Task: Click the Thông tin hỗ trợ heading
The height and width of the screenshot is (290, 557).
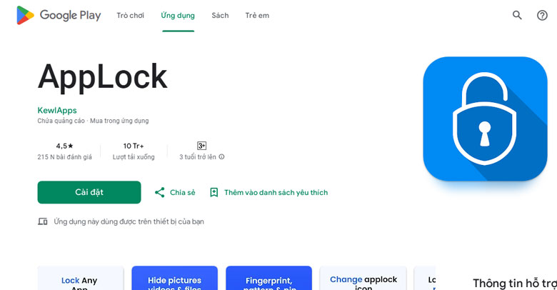Action: 515,284
